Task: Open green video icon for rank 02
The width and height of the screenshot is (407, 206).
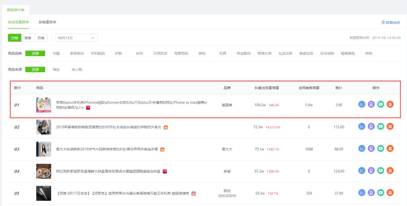Action: click(381, 127)
